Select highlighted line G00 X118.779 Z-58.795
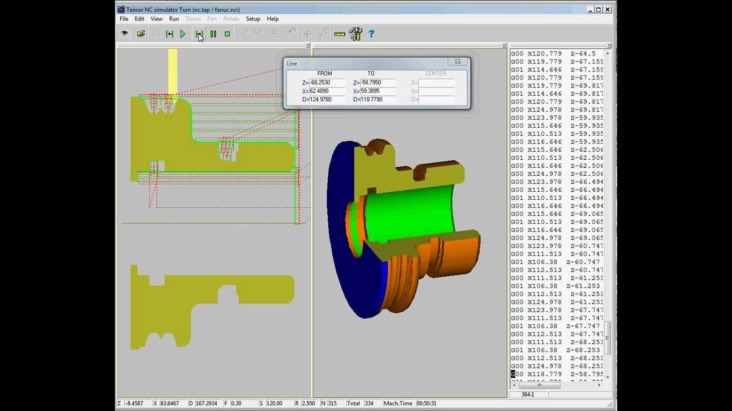 [556, 374]
